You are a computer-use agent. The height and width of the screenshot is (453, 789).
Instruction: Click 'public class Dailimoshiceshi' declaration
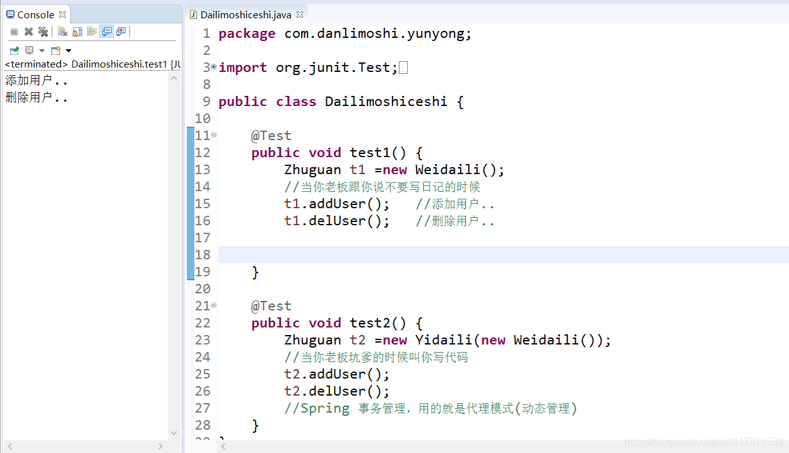click(333, 102)
